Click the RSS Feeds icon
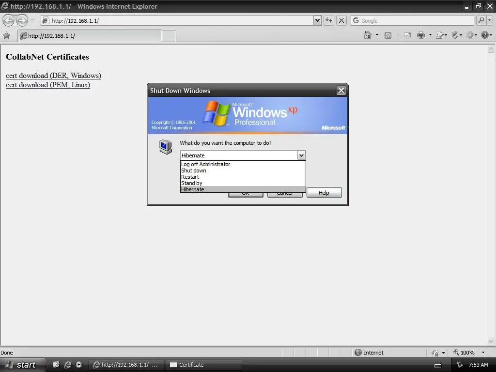The width and height of the screenshot is (496, 372). tap(388, 35)
